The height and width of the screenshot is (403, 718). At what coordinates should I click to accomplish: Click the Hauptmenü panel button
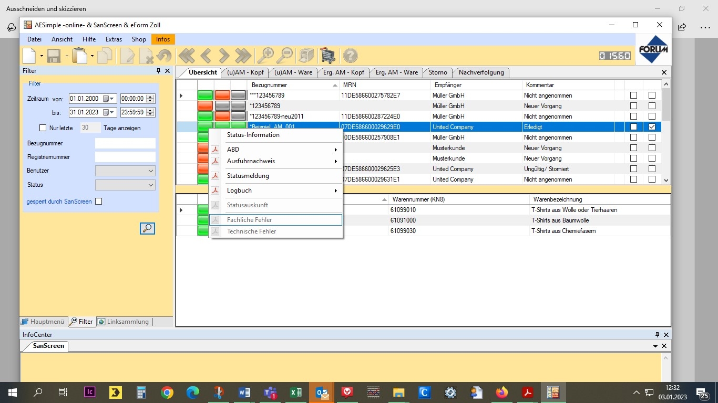[43, 322]
